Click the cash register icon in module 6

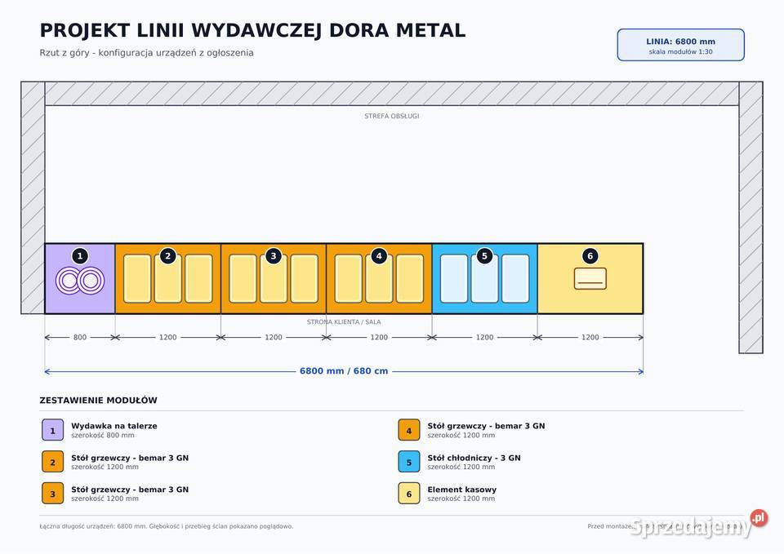coord(590,279)
